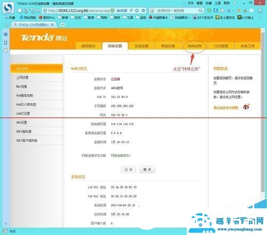The height and width of the screenshot is (235, 267).
Task: Click the plus icon at sidebar bottom
Action: [x=6, y=224]
